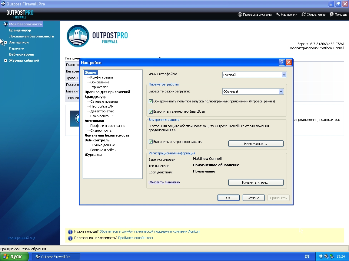Screen dimensions: 349x261
Task: Click the taskbar clock 13:24
Action: (x=341, y=256)
